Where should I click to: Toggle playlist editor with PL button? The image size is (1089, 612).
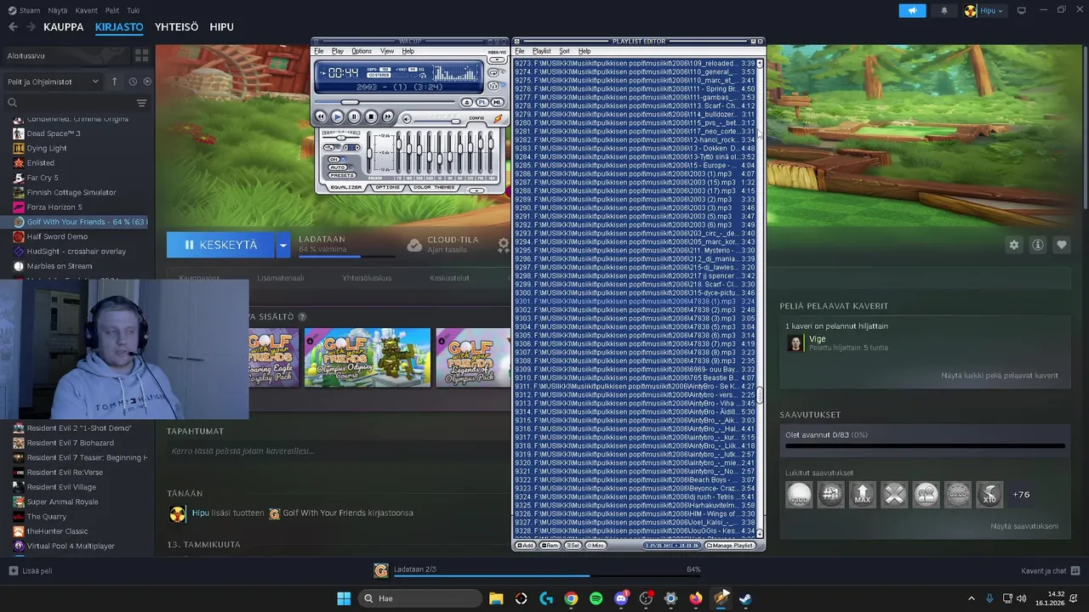click(482, 102)
